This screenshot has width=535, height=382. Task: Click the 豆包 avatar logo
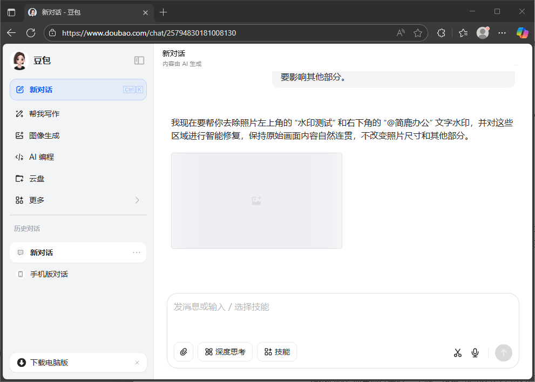coord(19,60)
